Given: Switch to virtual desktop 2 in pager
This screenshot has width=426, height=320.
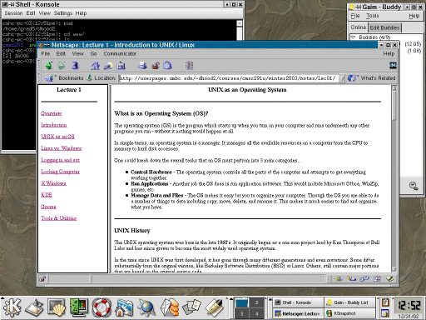Looking at the screenshot, I should (257, 302).
